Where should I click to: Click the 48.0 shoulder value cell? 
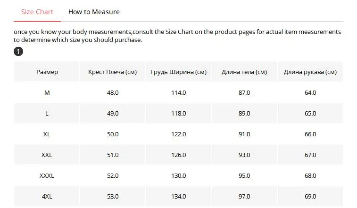tap(112, 93)
